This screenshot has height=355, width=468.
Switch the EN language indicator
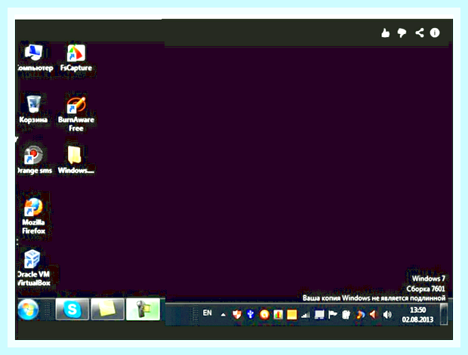pyautogui.click(x=207, y=313)
